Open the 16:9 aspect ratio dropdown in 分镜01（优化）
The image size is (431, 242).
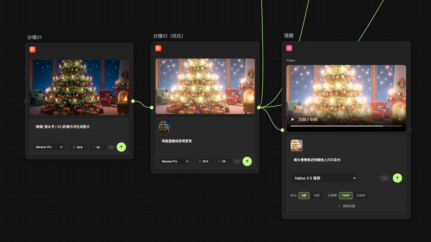pyautogui.click(x=205, y=161)
